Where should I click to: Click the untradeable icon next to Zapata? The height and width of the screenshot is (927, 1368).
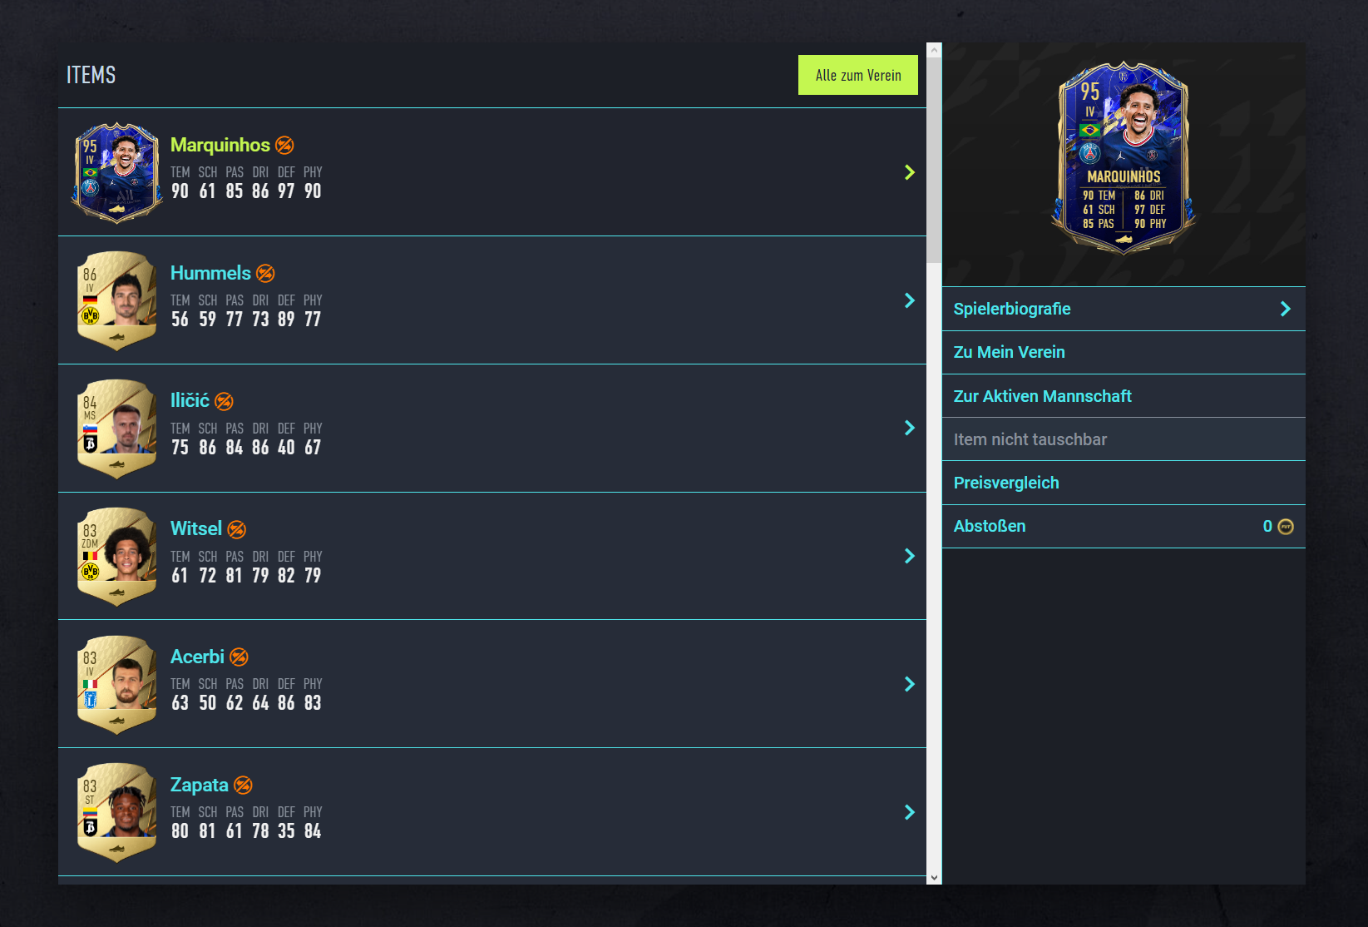point(243,786)
